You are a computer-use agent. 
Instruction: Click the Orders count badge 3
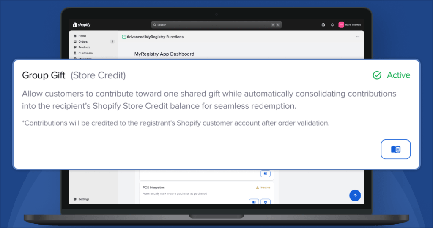[x=112, y=42]
